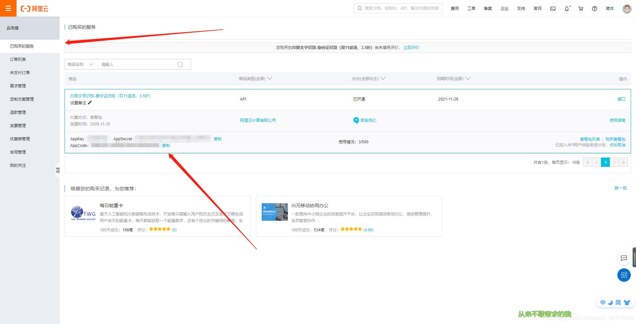
Task: Open the 使用指南 link
Action: coord(617,120)
